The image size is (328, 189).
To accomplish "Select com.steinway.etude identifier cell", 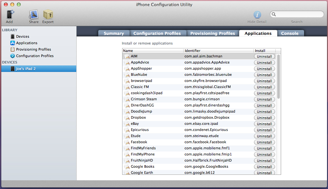I will click(202, 136).
